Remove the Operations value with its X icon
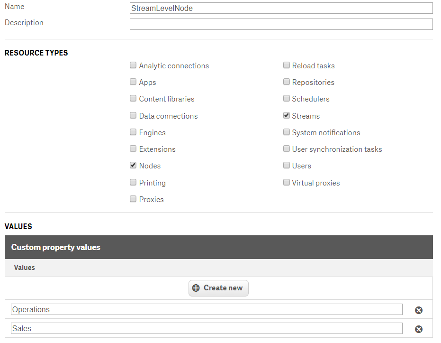 tap(419, 310)
